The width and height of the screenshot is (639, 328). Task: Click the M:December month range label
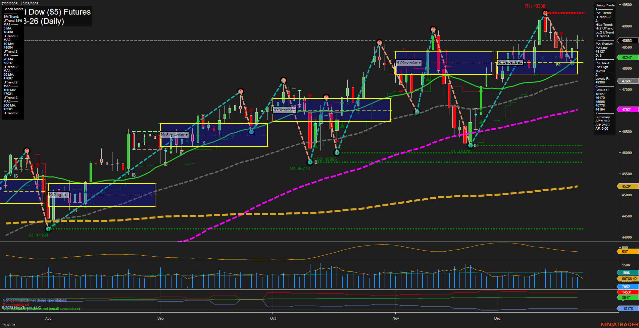510,62
